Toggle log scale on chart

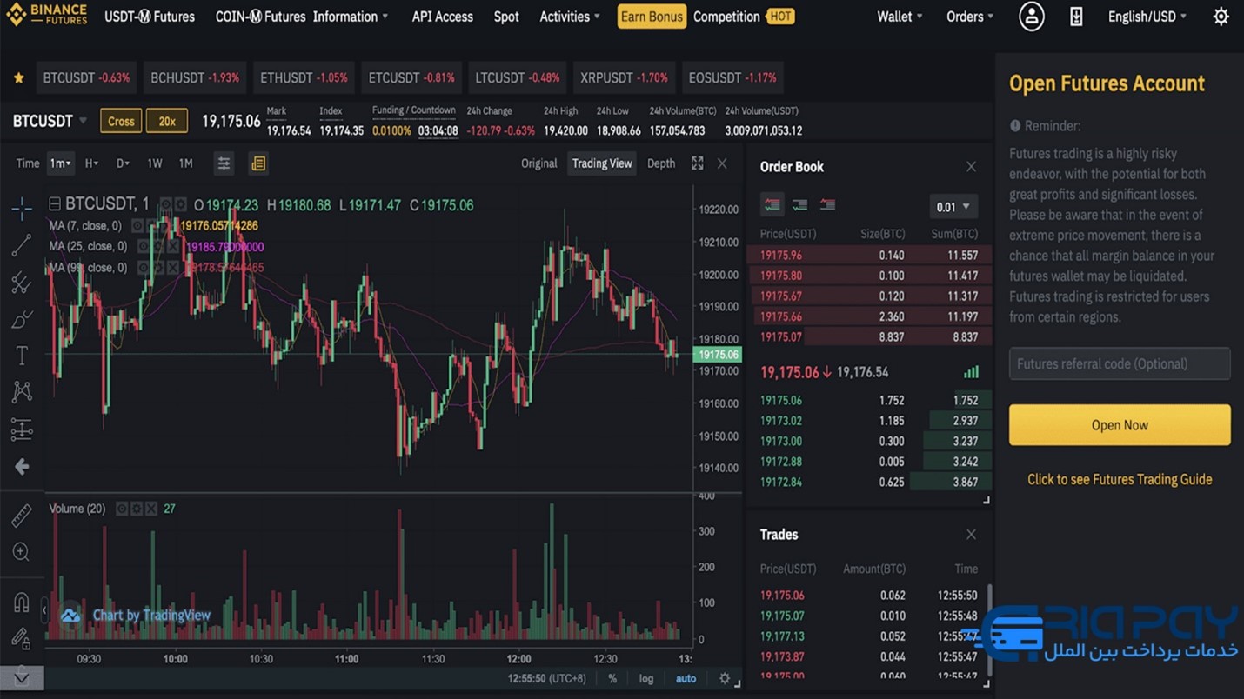[x=646, y=679]
